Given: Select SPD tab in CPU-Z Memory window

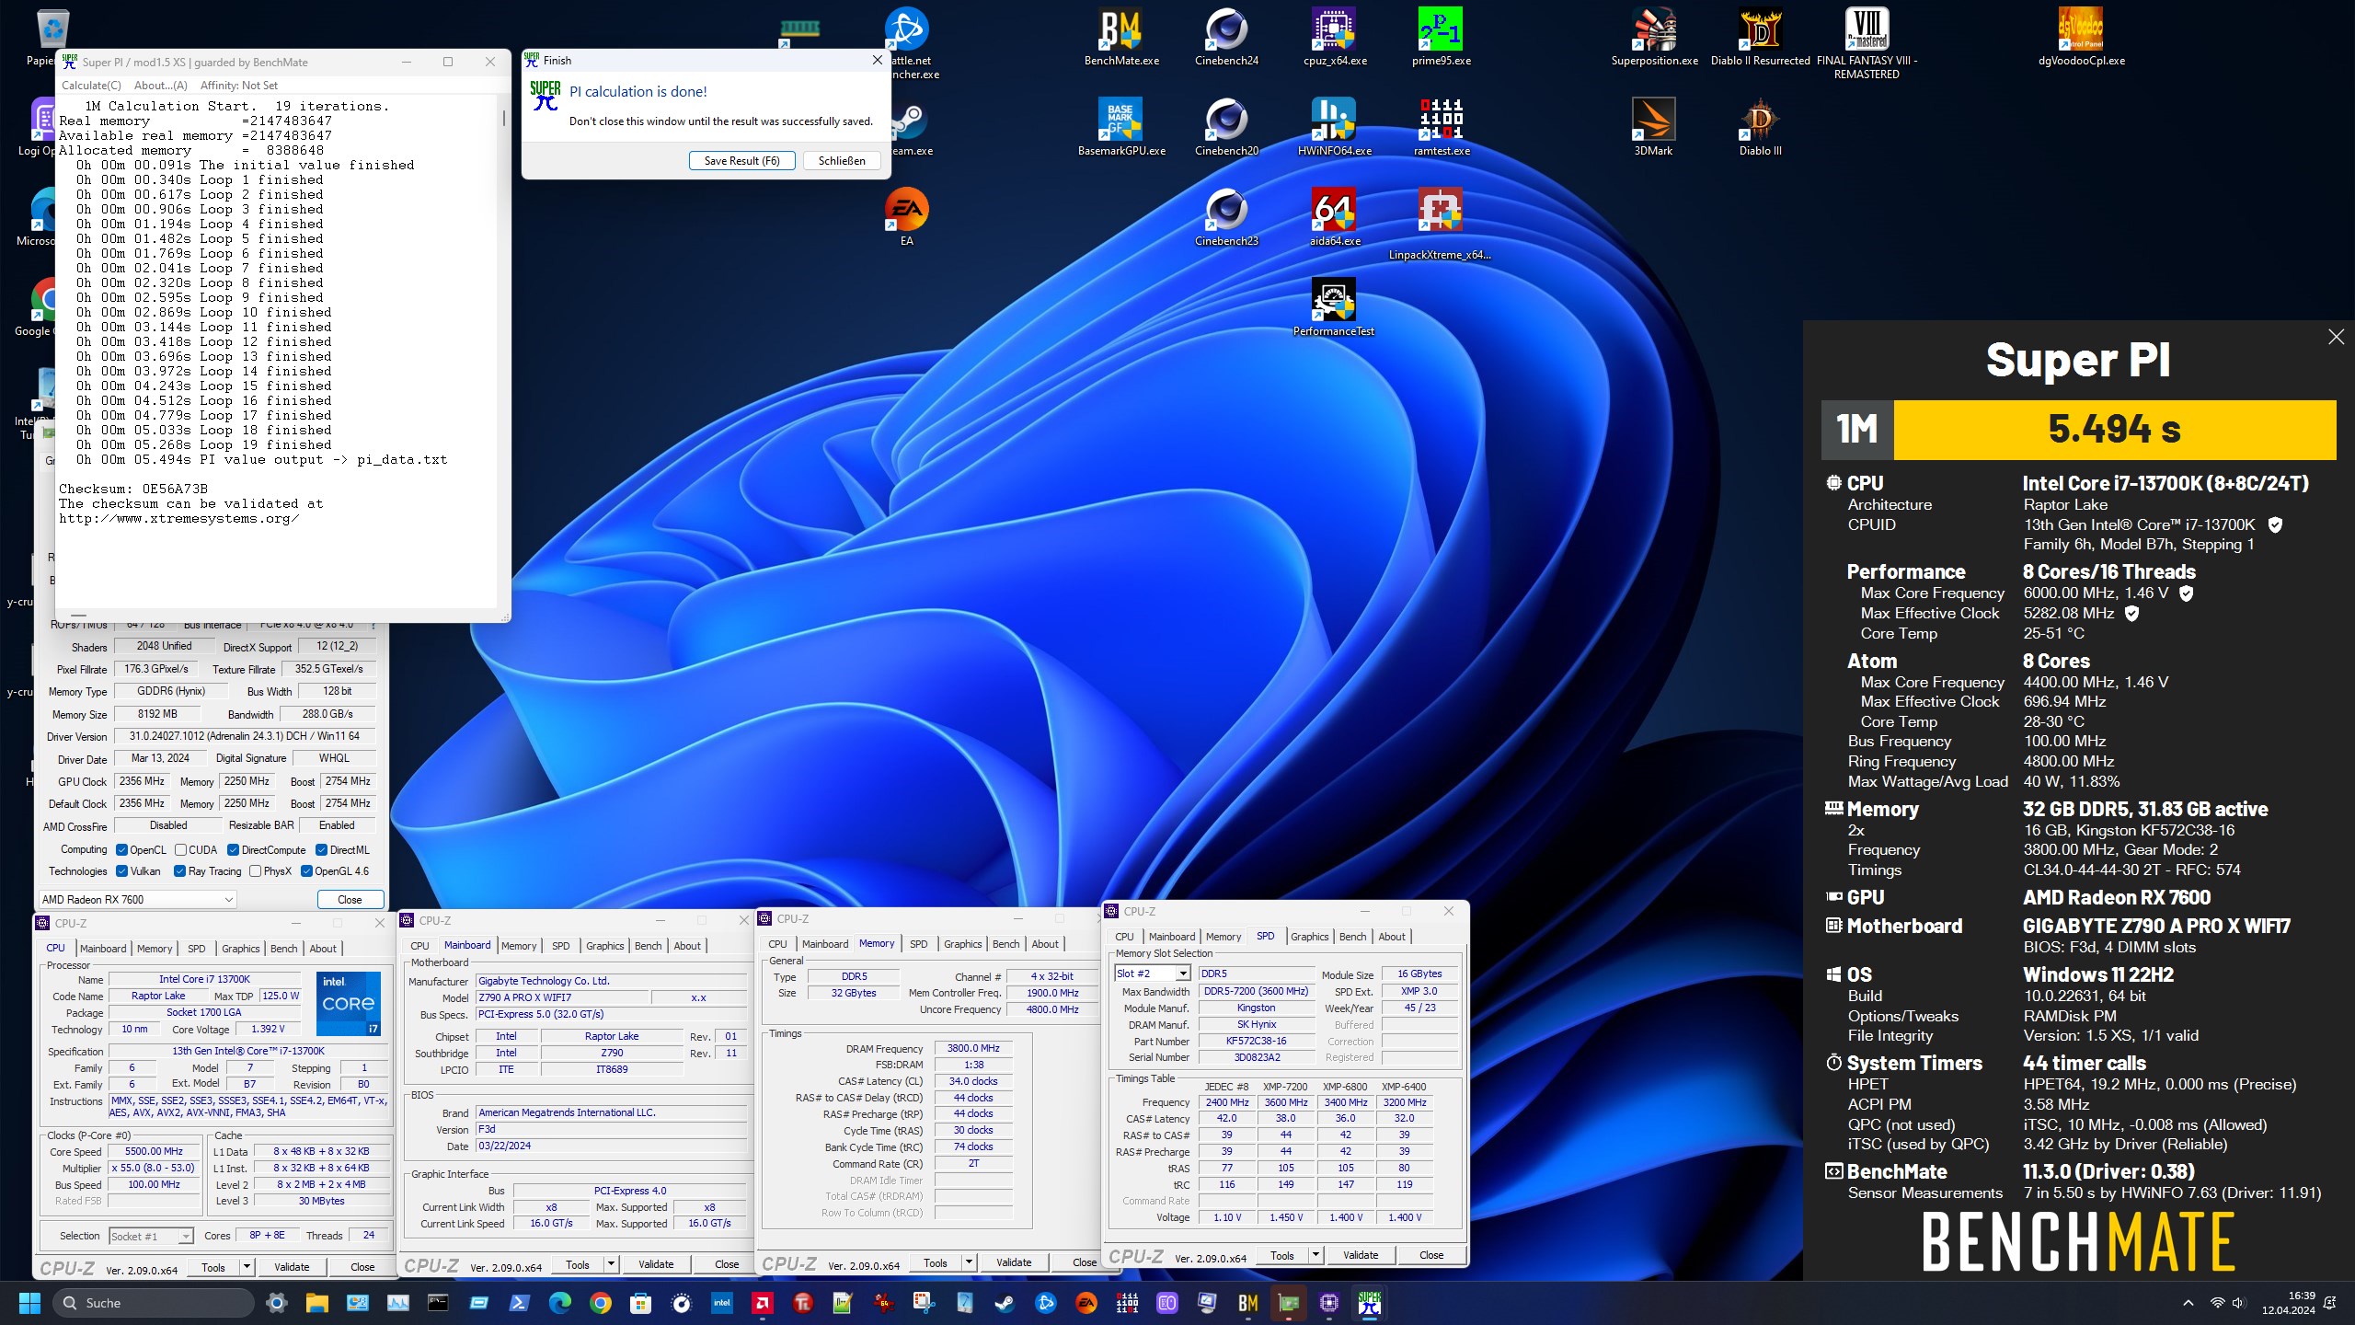Looking at the screenshot, I should [918, 943].
